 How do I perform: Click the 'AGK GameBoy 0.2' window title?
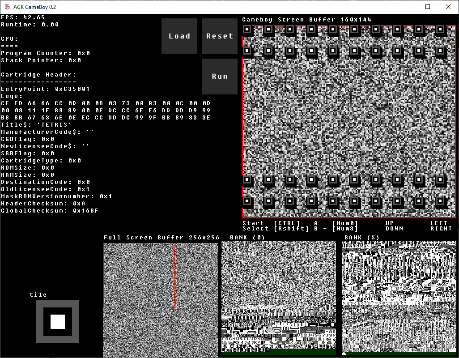pos(34,7)
